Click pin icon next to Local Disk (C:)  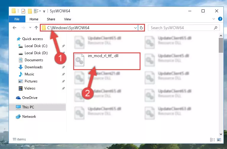pos(63,46)
